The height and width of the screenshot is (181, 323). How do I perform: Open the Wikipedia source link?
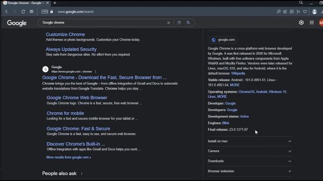[238, 73]
